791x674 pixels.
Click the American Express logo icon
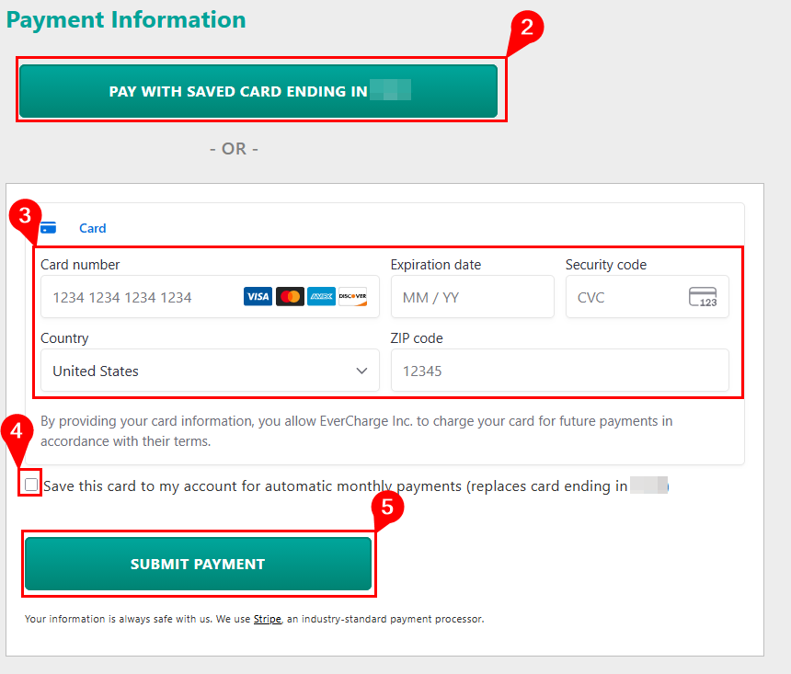pyautogui.click(x=321, y=296)
